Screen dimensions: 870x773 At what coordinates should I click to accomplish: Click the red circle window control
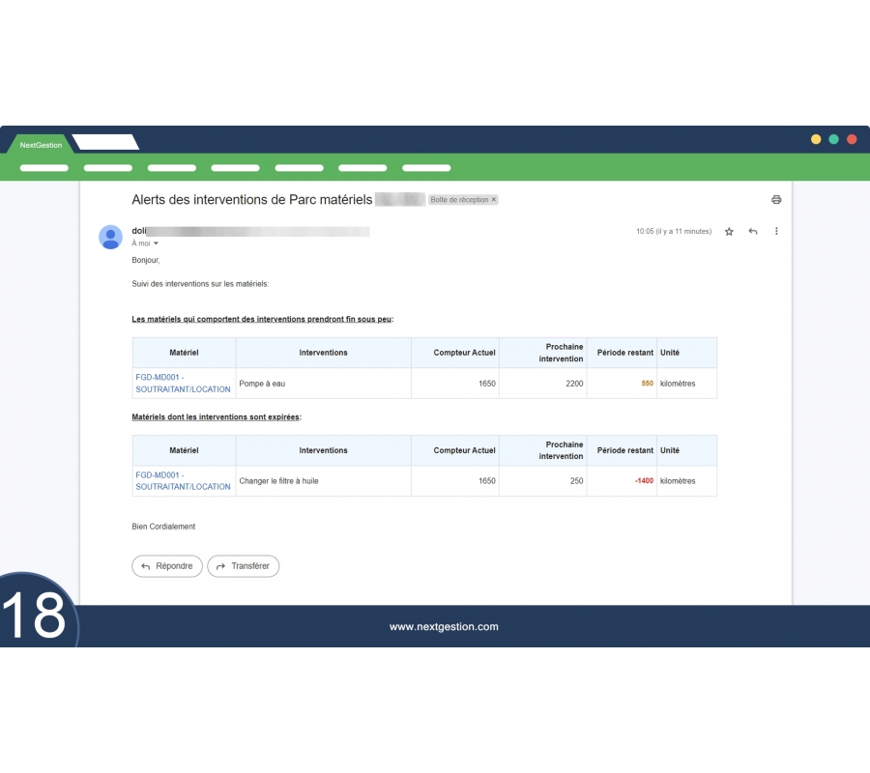852,139
